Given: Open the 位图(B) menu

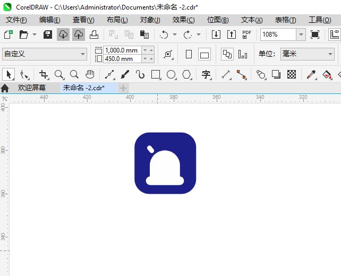Looking at the screenshot, I should (218, 20).
